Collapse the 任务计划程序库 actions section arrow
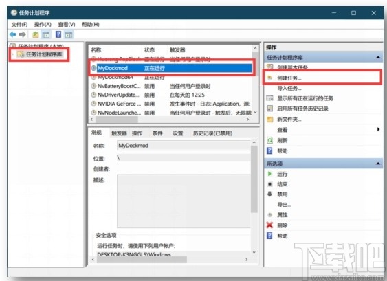The image size is (387, 281). click(377, 57)
